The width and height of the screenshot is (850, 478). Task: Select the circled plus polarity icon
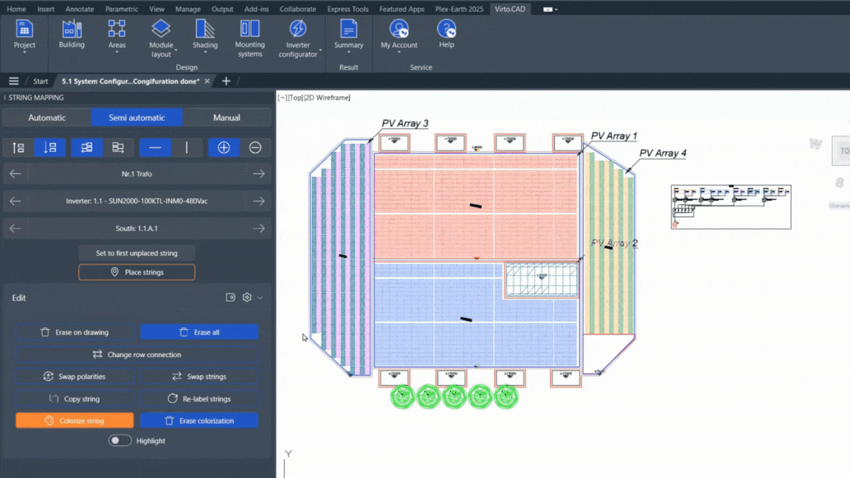(224, 148)
